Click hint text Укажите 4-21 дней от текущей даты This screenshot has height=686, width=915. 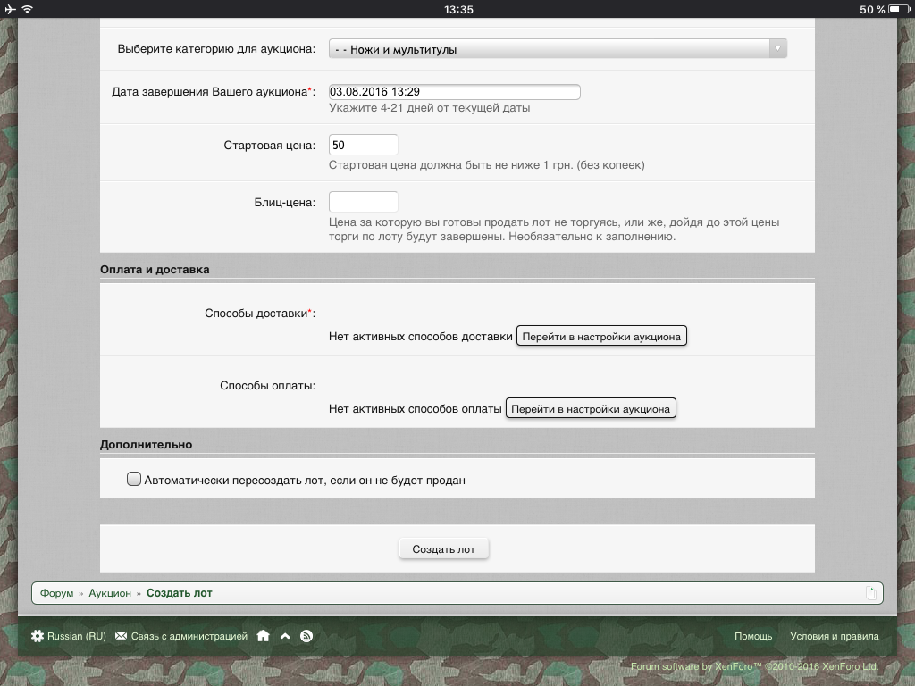tap(430, 108)
